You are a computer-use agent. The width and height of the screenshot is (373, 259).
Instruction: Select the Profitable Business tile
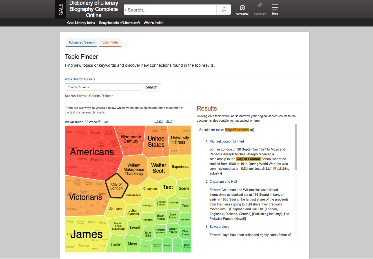(x=160, y=231)
